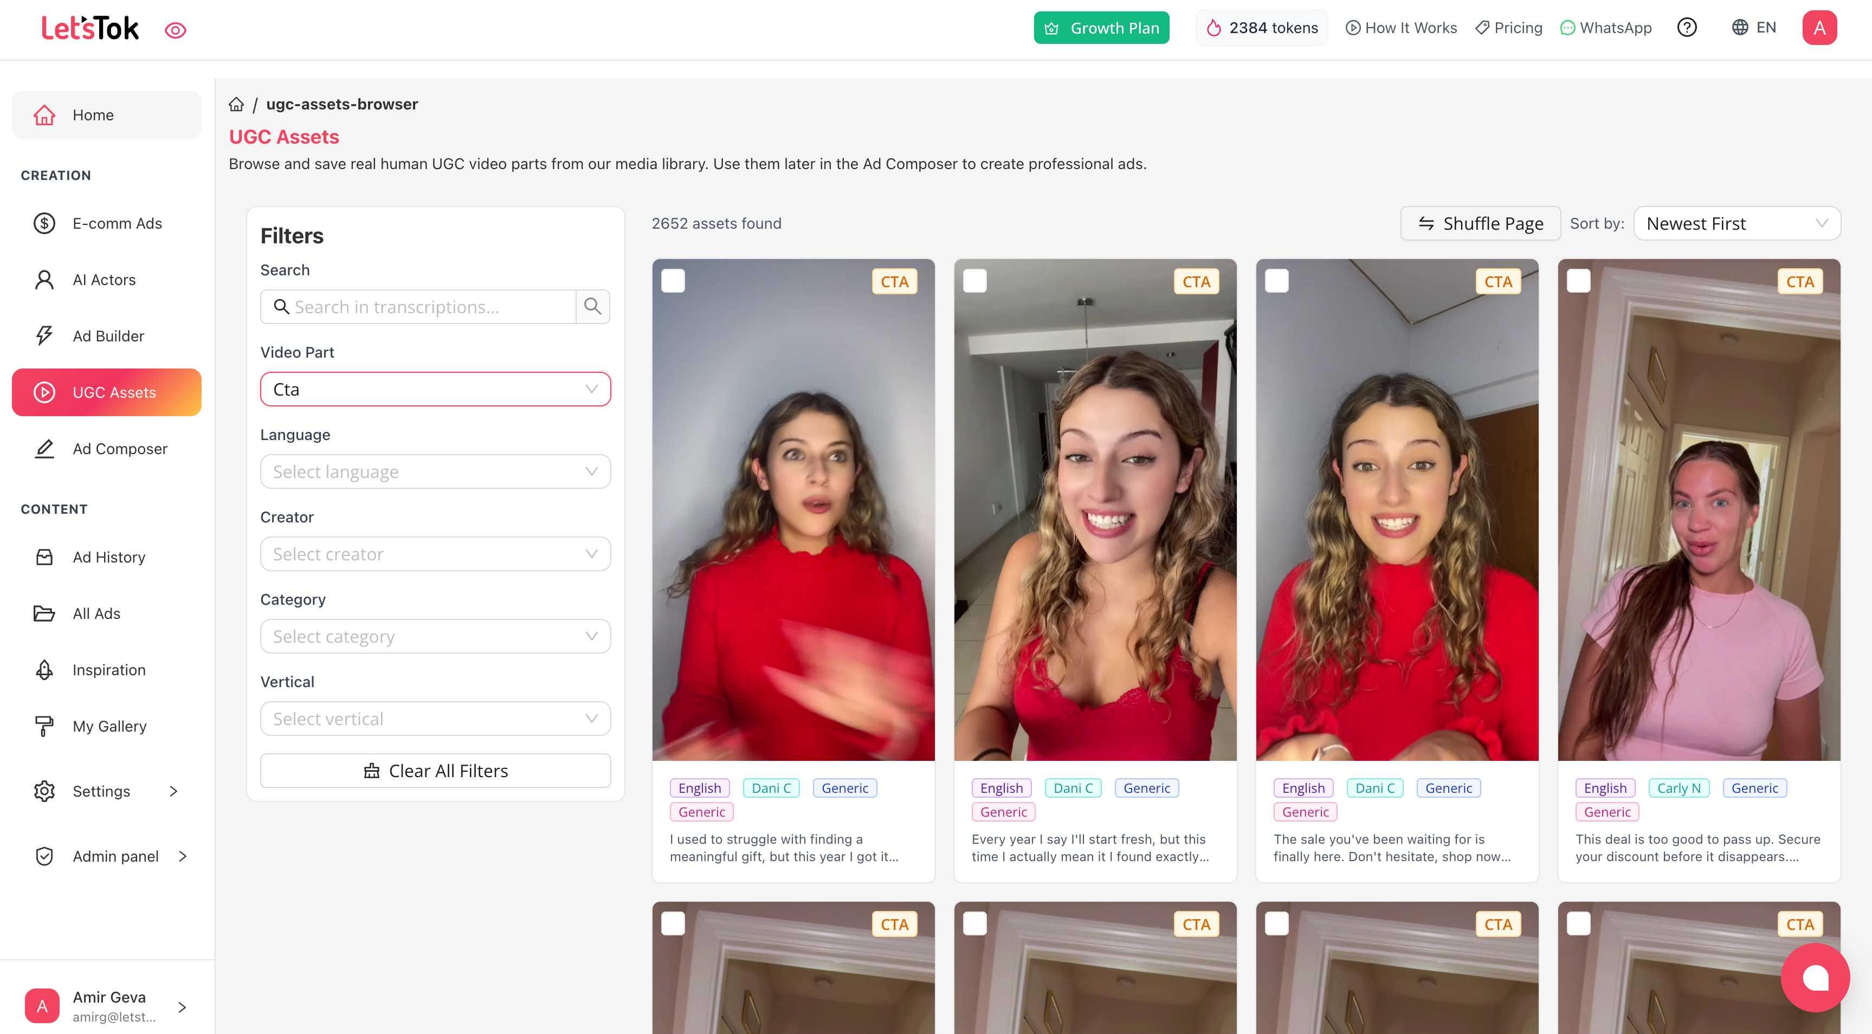This screenshot has width=1872, height=1034.
Task: Browse the Inspiration section
Action: [108, 669]
